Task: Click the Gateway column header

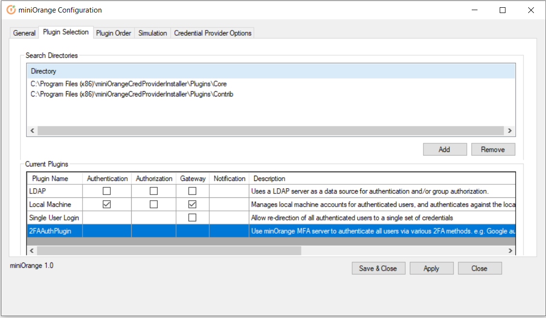Action: pos(192,179)
